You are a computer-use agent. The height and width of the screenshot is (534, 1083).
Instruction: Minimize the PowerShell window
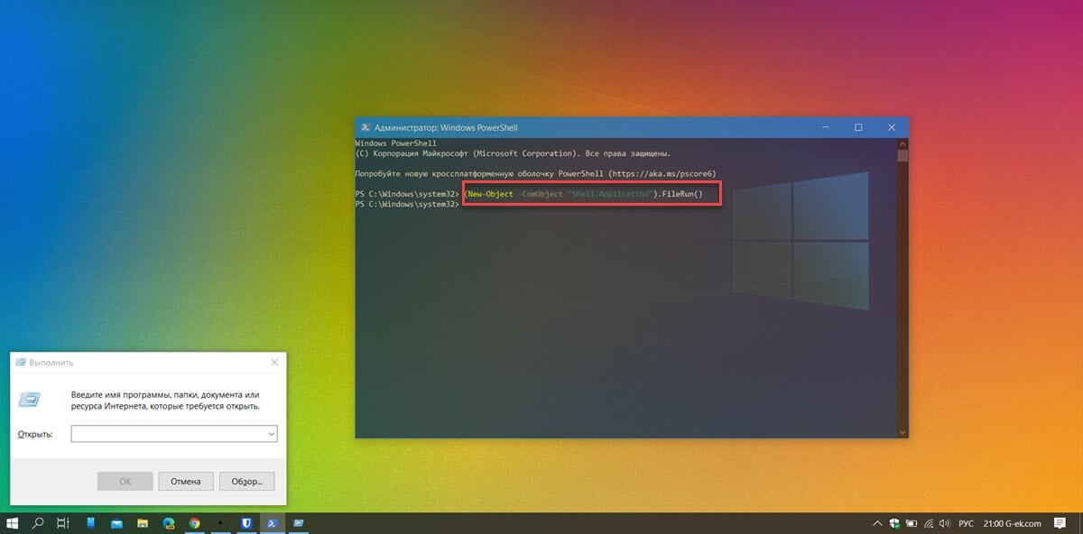[x=824, y=127]
